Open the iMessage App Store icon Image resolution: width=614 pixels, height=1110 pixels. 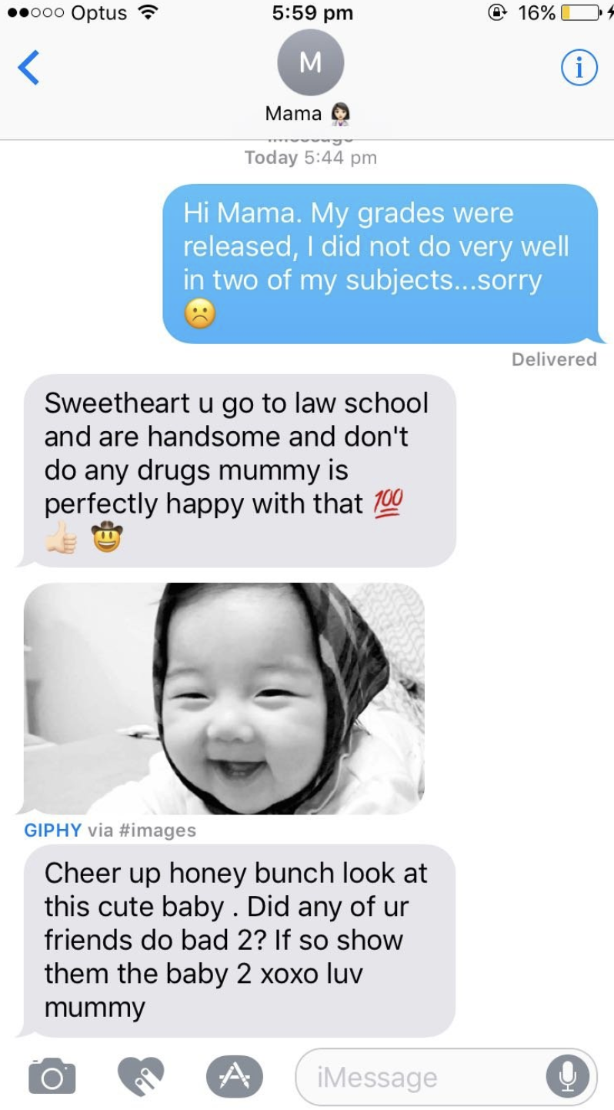(x=235, y=1075)
